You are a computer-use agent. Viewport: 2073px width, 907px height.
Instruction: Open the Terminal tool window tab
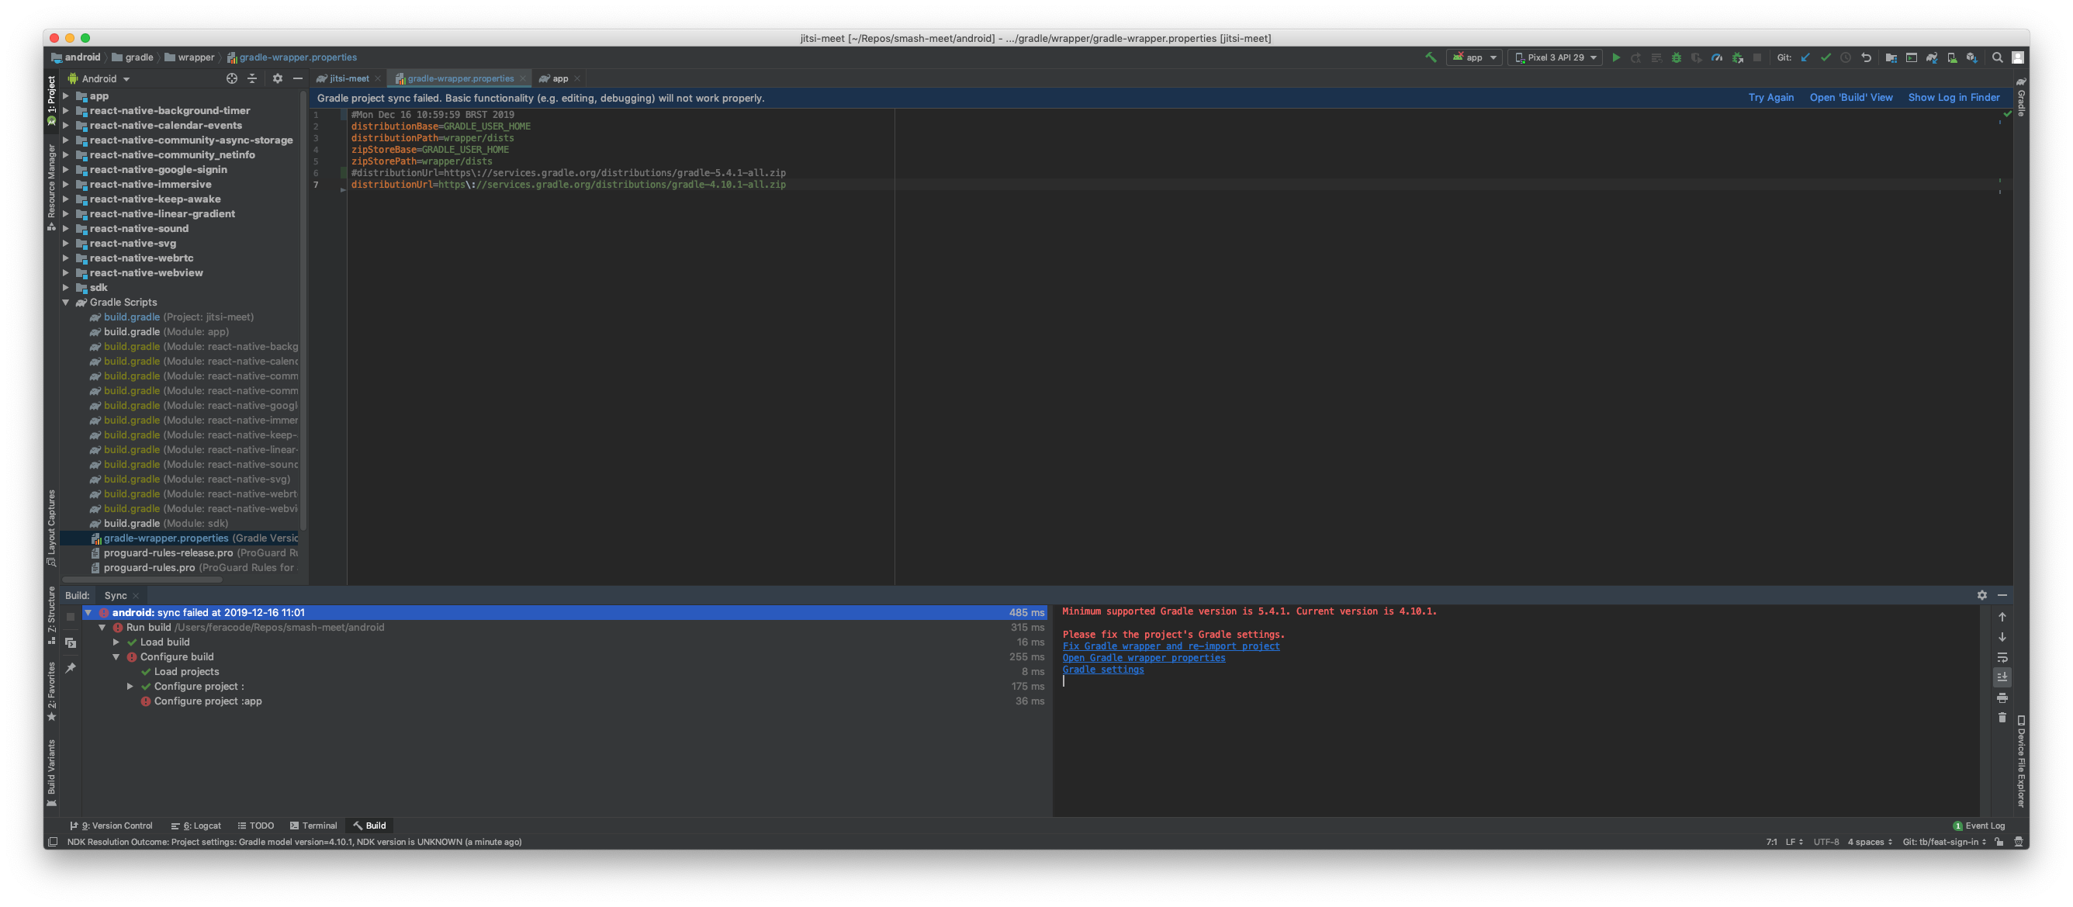coord(314,825)
